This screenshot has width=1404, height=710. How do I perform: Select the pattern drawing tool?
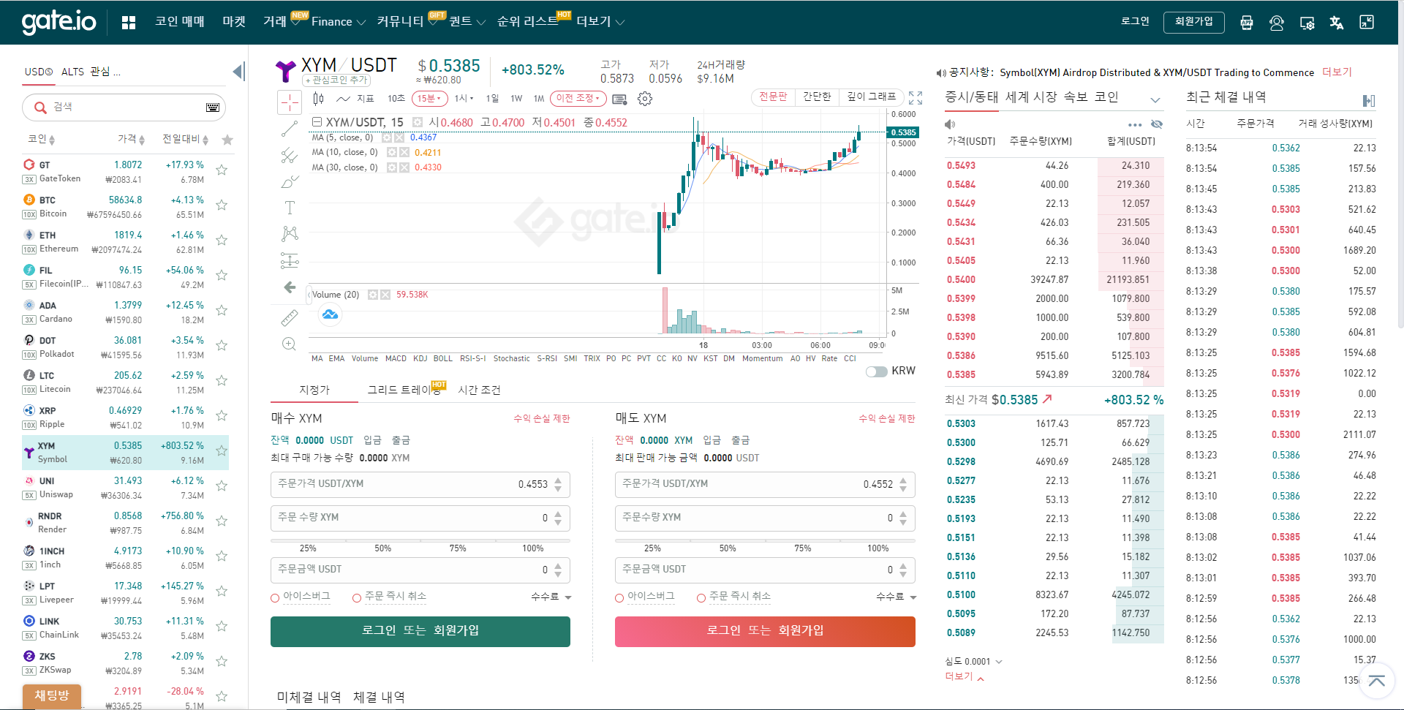click(x=290, y=233)
